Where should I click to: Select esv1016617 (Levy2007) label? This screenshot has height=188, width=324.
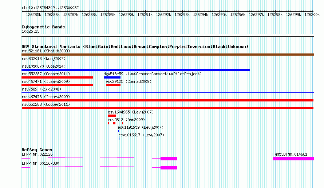pyautogui.click(x=141, y=135)
